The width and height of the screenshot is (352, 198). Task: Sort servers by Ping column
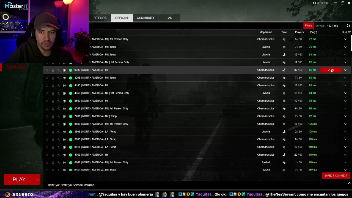(x=313, y=32)
